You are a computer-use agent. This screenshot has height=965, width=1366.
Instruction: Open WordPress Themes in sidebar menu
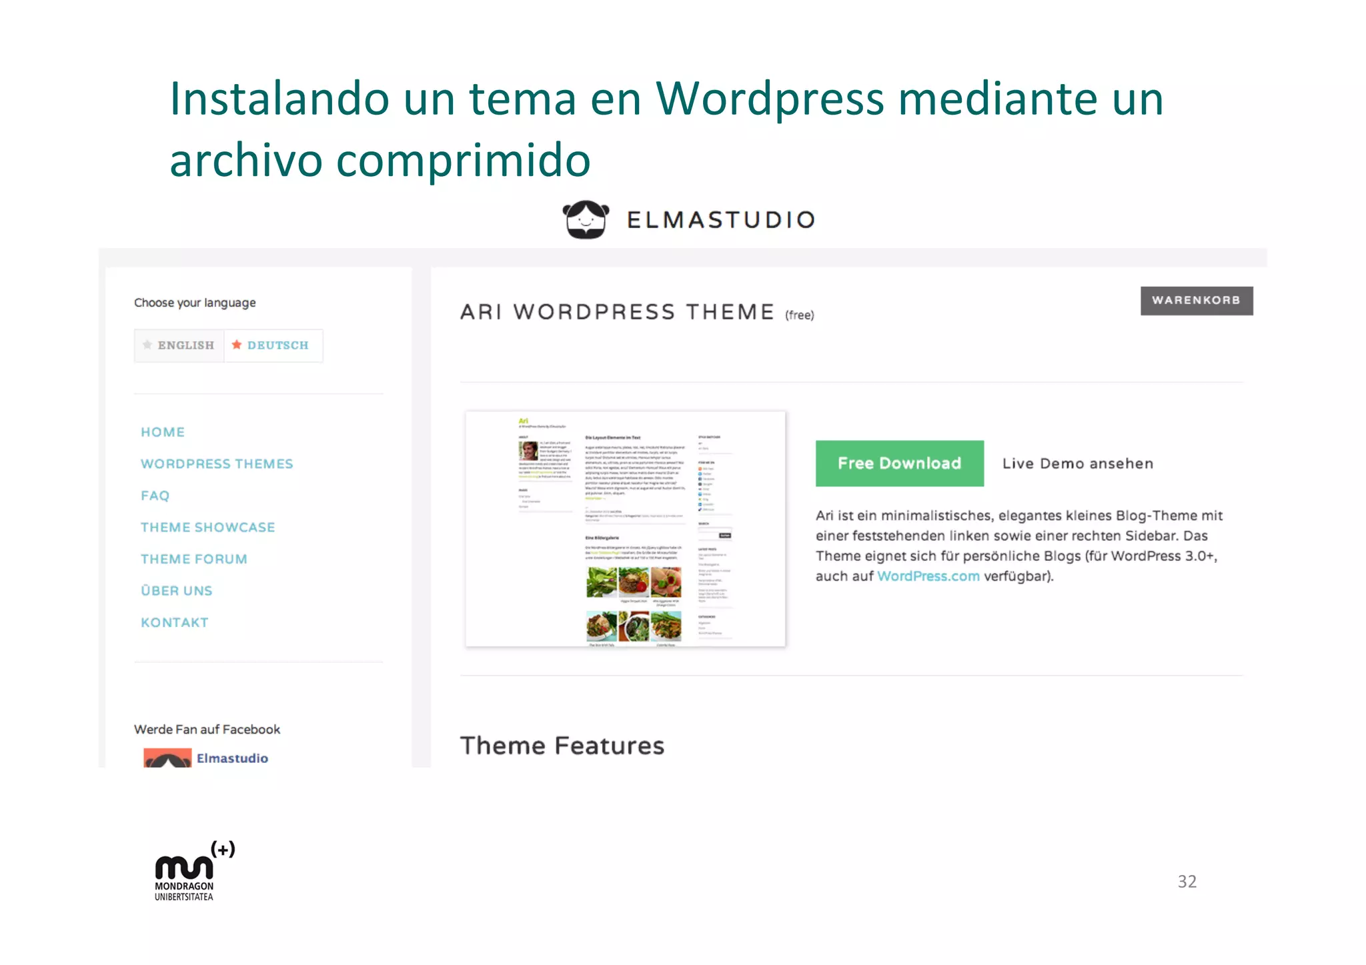pos(217,464)
